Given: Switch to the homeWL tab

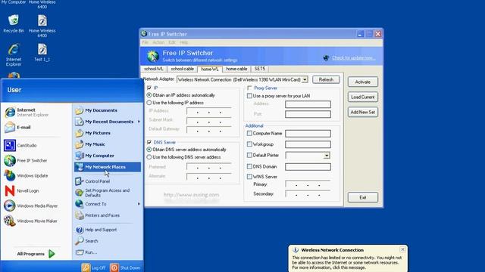Looking at the screenshot, I should pos(209,69).
